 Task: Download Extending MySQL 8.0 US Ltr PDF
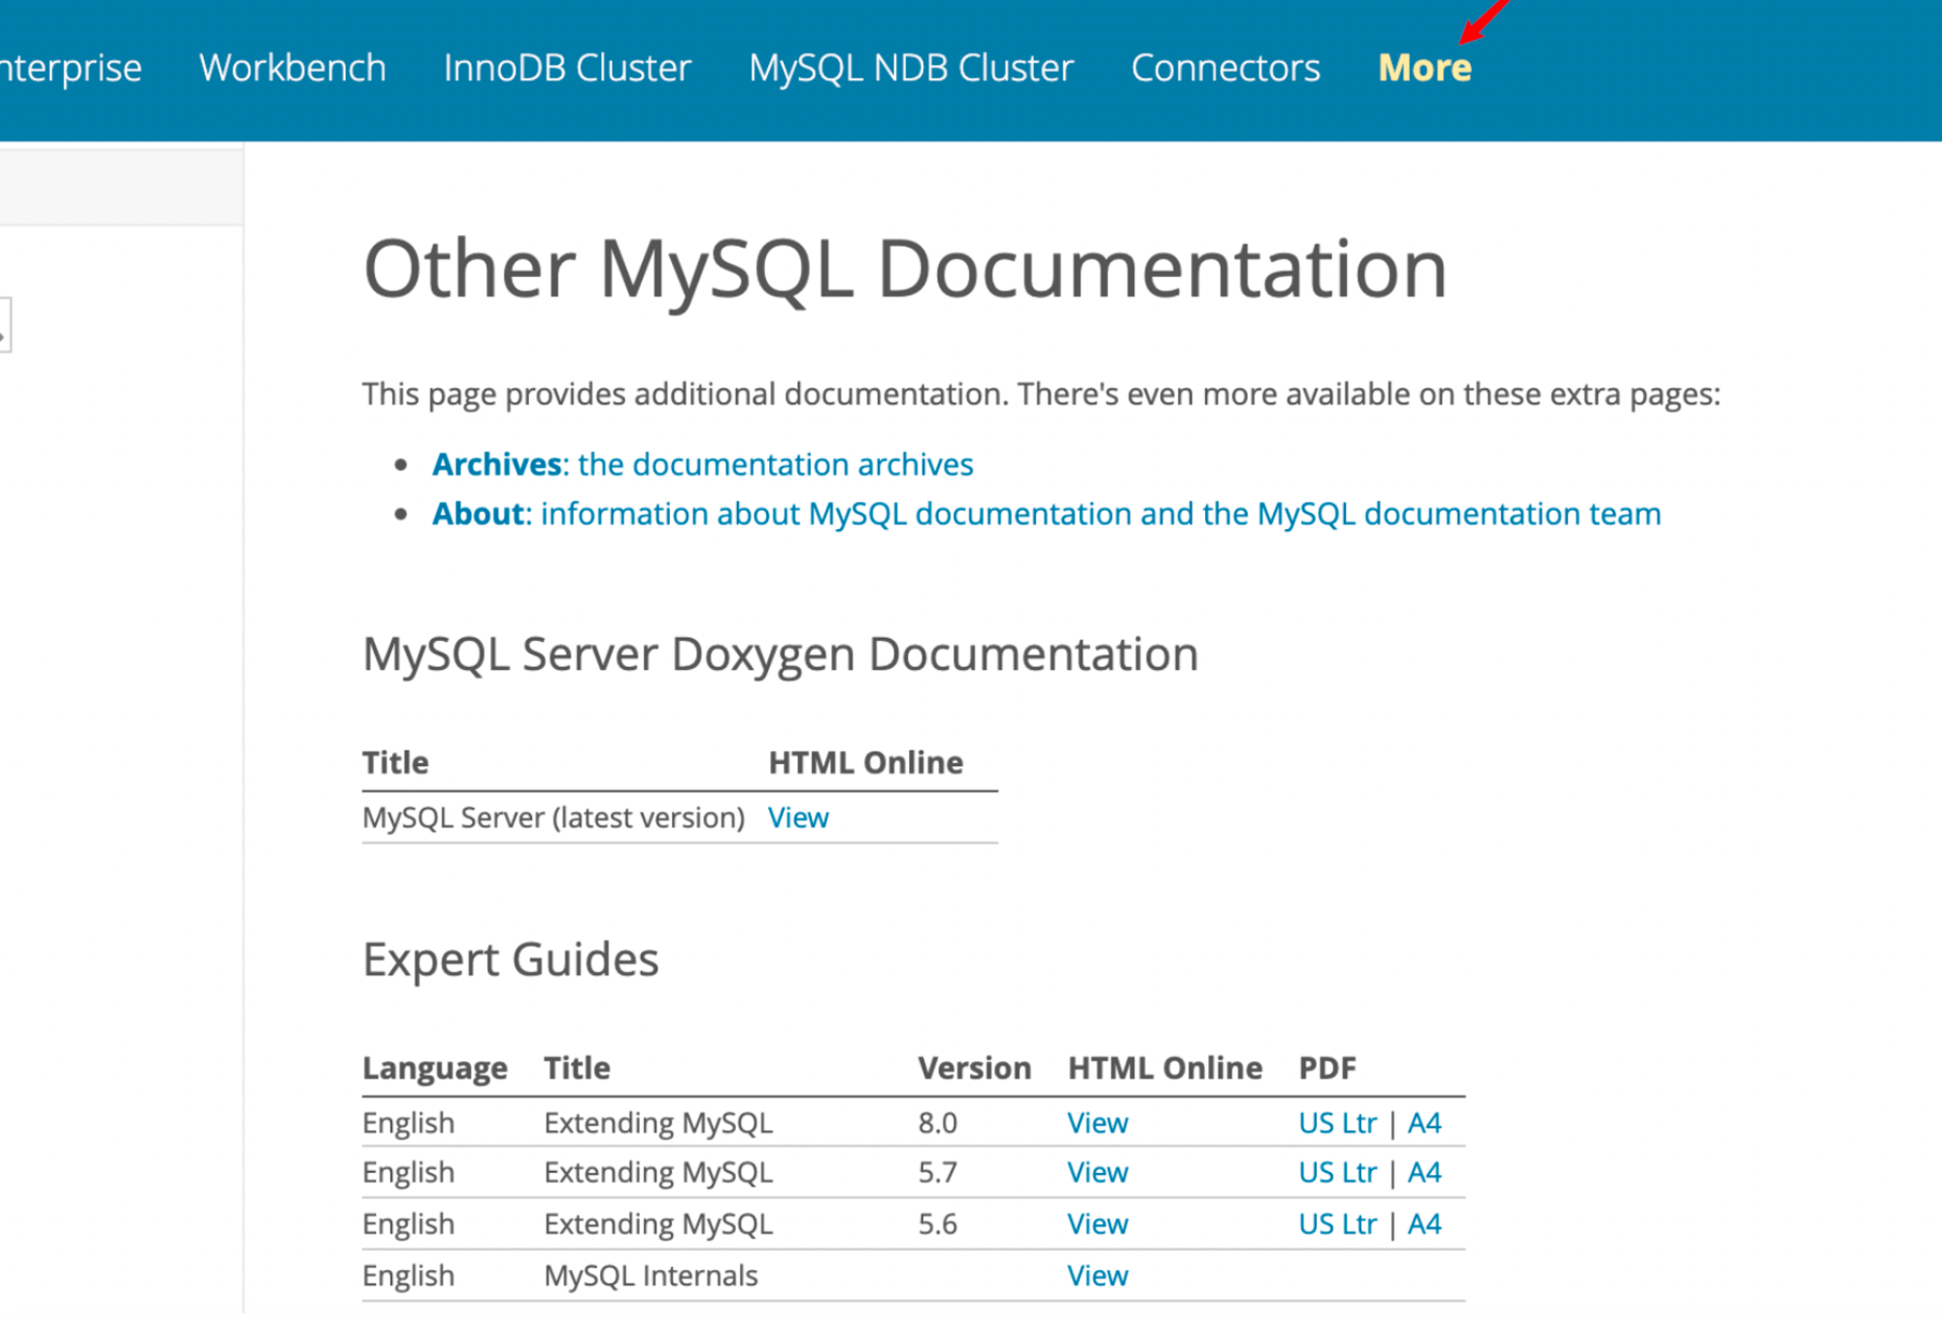pyautogui.click(x=1337, y=1122)
